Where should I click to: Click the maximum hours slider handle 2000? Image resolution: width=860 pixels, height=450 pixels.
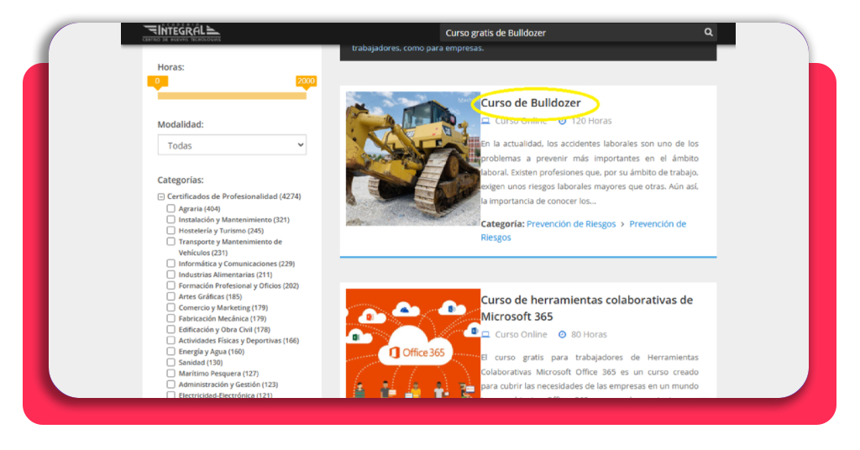[306, 82]
